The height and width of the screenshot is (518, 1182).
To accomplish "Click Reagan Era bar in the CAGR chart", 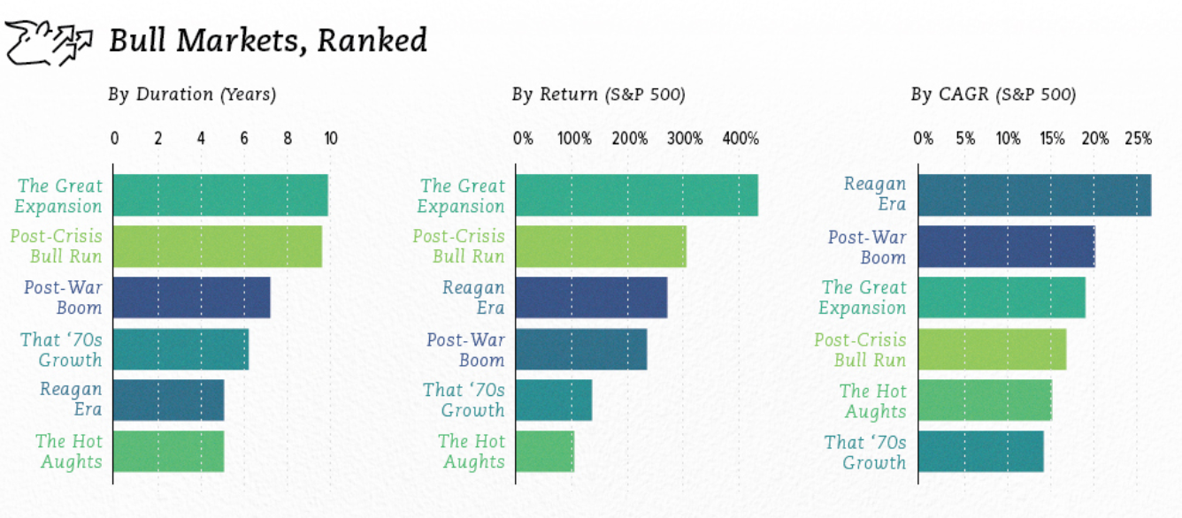I will pyautogui.click(x=1034, y=194).
